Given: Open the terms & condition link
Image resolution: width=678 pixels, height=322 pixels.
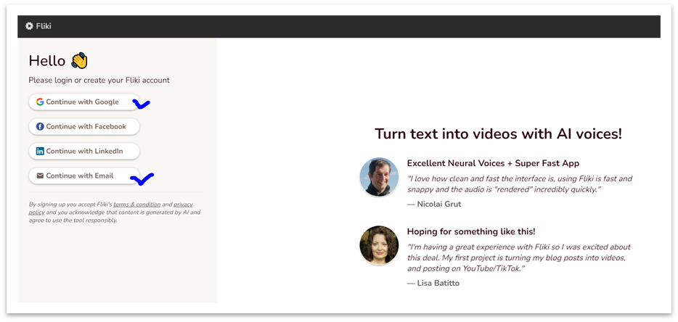Looking at the screenshot, I should [136, 205].
